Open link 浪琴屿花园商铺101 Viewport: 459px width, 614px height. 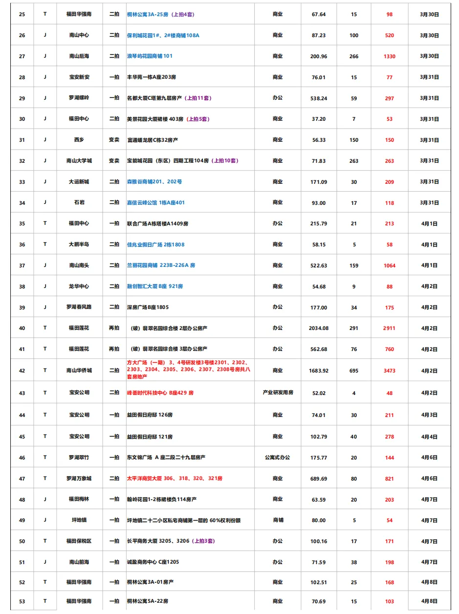coord(150,56)
